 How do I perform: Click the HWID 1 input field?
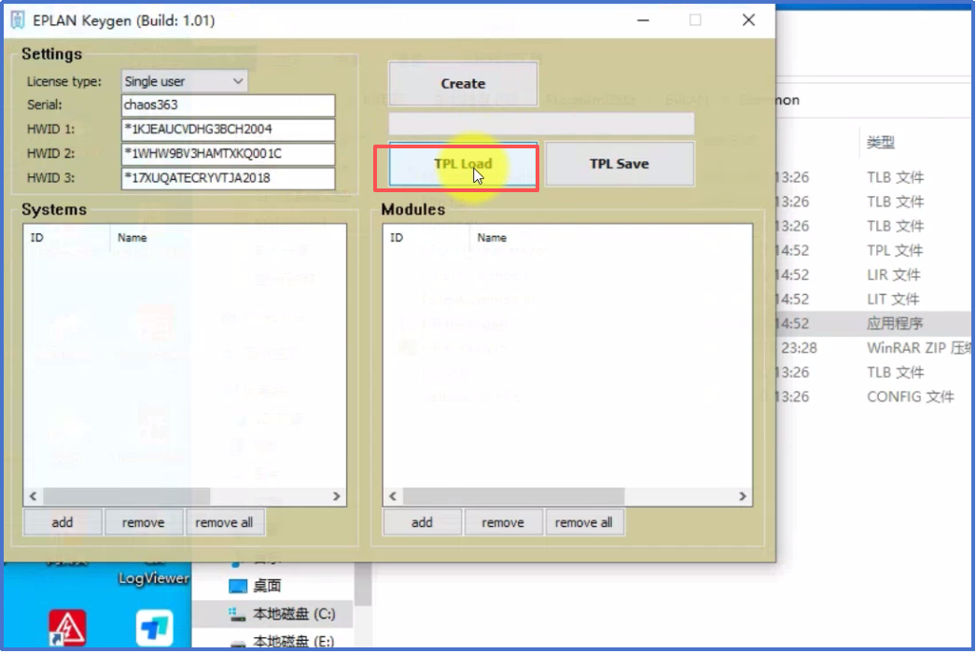(228, 130)
